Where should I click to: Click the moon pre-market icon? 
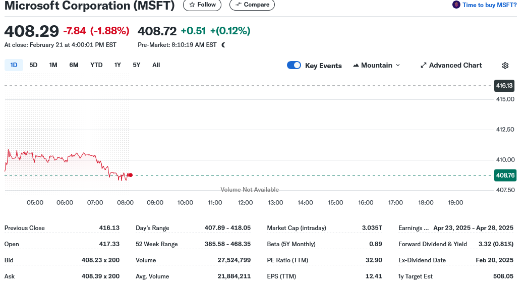point(223,45)
